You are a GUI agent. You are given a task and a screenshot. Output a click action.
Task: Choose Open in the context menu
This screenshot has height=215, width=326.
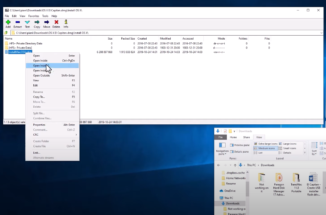pyautogui.click(x=52, y=56)
